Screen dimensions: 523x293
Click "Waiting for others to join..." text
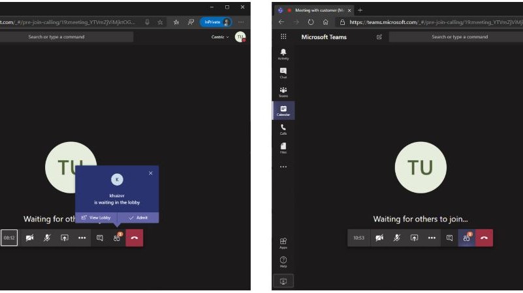pyautogui.click(x=420, y=219)
